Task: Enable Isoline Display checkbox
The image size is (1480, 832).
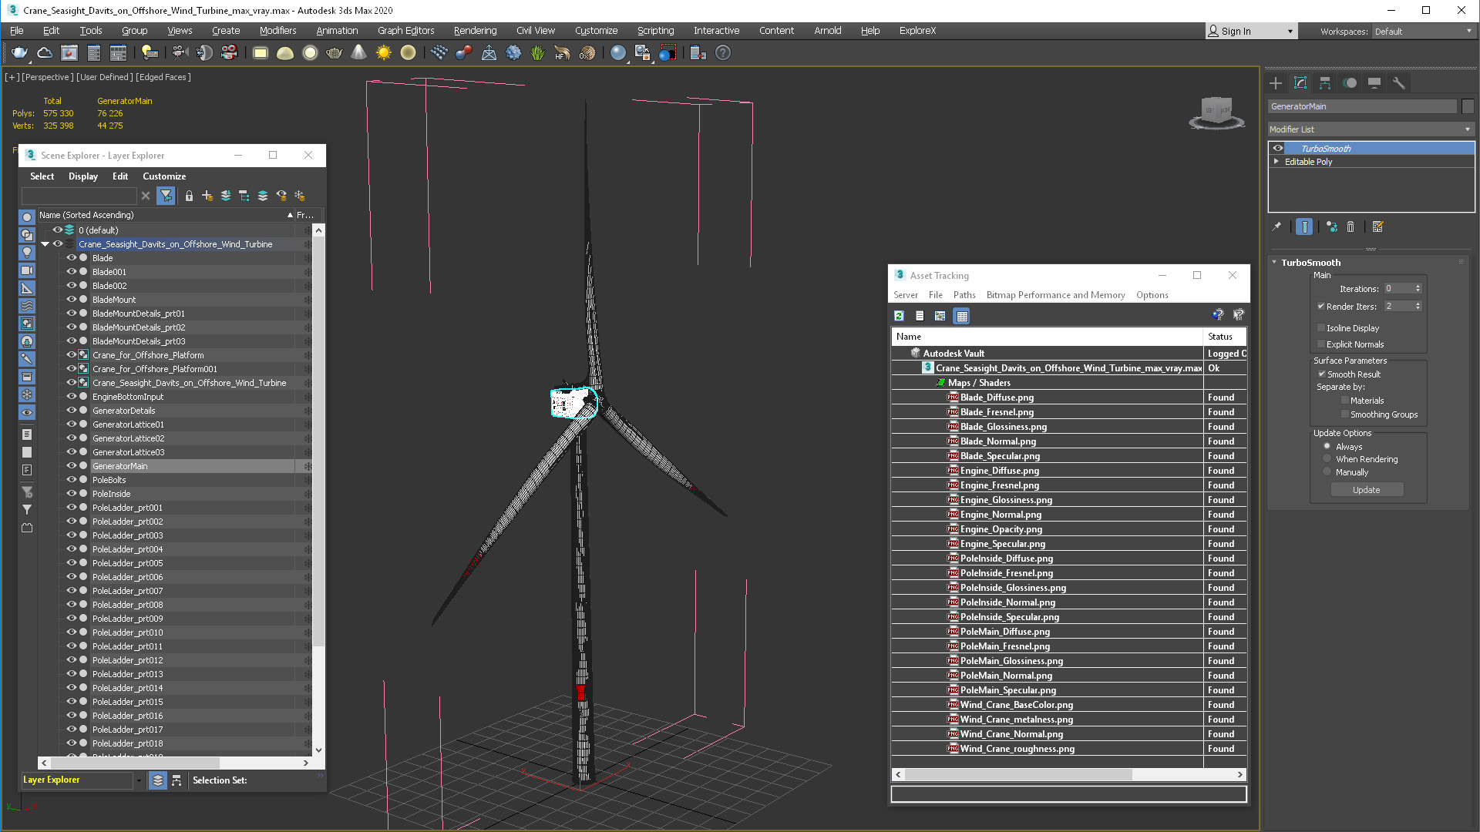Action: [x=1321, y=328]
